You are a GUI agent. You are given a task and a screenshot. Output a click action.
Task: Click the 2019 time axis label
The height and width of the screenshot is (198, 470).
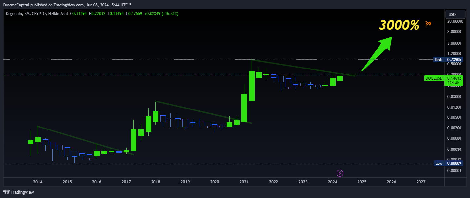tap(185, 182)
